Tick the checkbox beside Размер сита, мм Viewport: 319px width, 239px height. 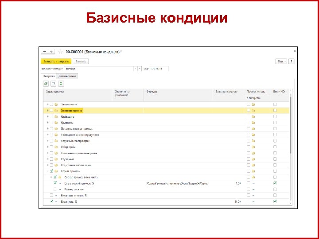click(55, 189)
